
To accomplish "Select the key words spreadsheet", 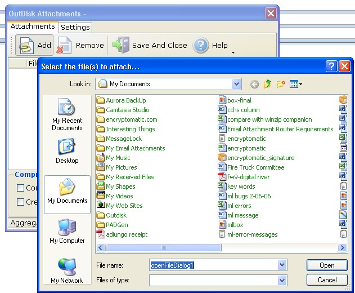I will [237, 187].
